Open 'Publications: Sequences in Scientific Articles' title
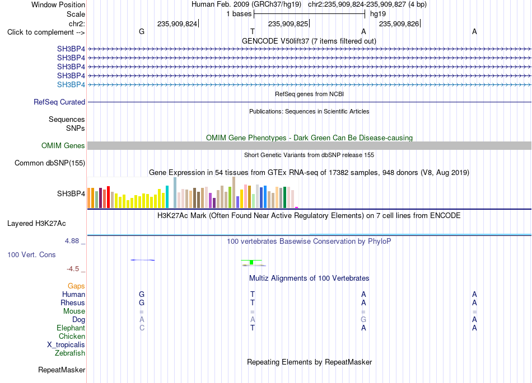 click(309, 111)
